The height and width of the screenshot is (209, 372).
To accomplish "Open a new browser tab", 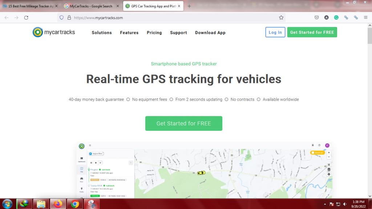I will (189, 6).
